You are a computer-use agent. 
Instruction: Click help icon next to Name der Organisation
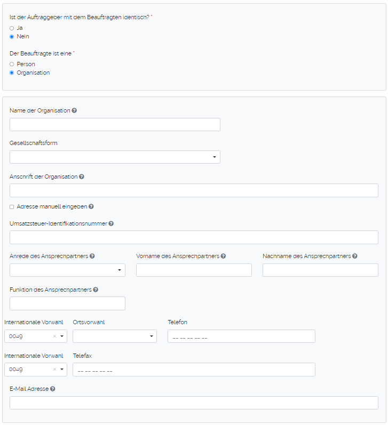(x=74, y=110)
